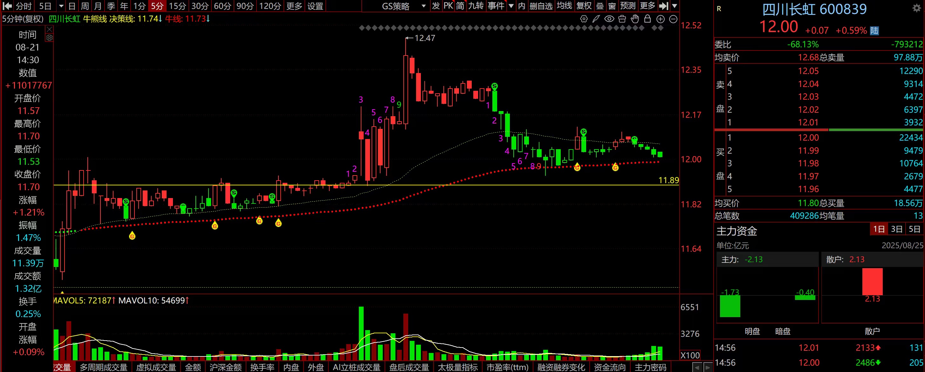Select 30分 period tab
This screenshot has width=925, height=372.
200,6
